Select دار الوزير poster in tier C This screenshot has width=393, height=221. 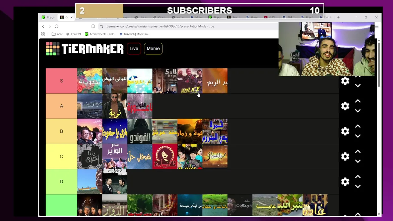coord(115,157)
